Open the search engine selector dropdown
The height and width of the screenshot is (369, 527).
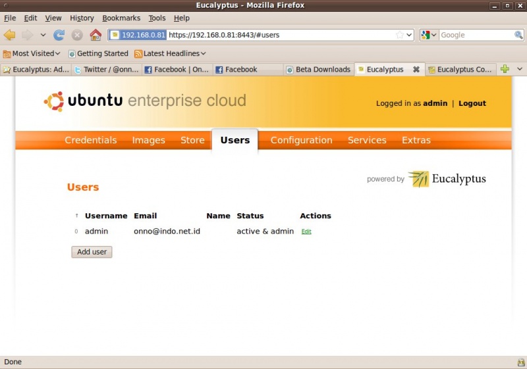click(x=429, y=35)
